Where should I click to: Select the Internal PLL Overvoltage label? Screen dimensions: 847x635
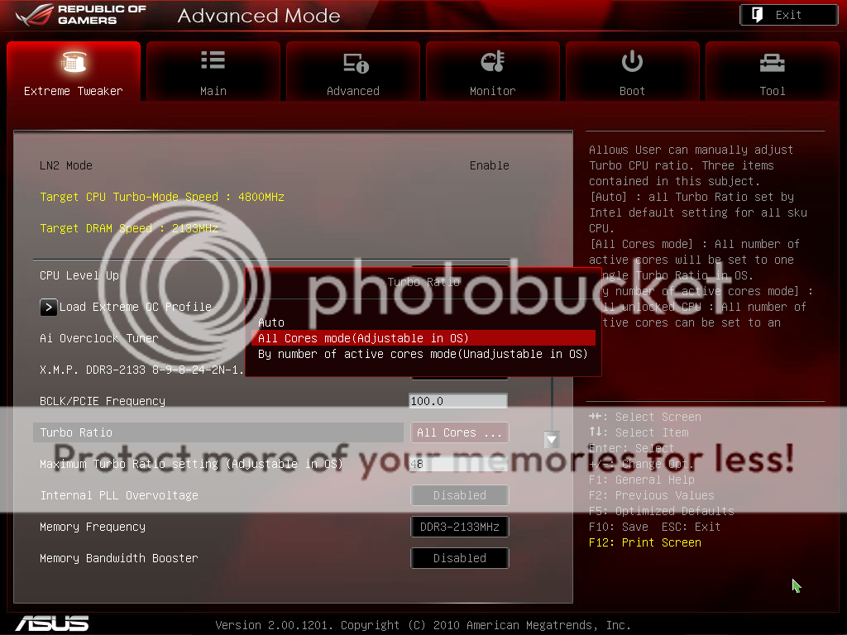coord(119,495)
